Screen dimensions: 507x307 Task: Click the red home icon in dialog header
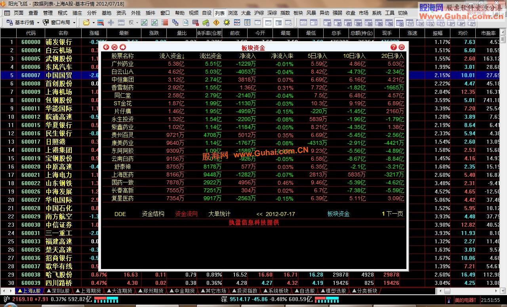(123, 47)
